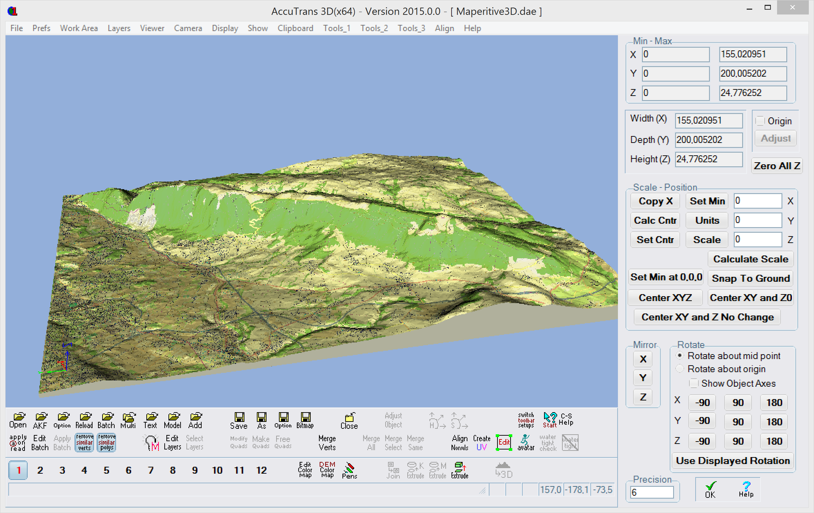Screen dimensions: 814x513
Task: Switch to layer 5
Action: (x=106, y=470)
